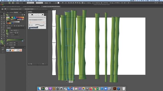Apply gradient within stroke option
The width and height of the screenshot is (163, 91).
pos(14,33)
